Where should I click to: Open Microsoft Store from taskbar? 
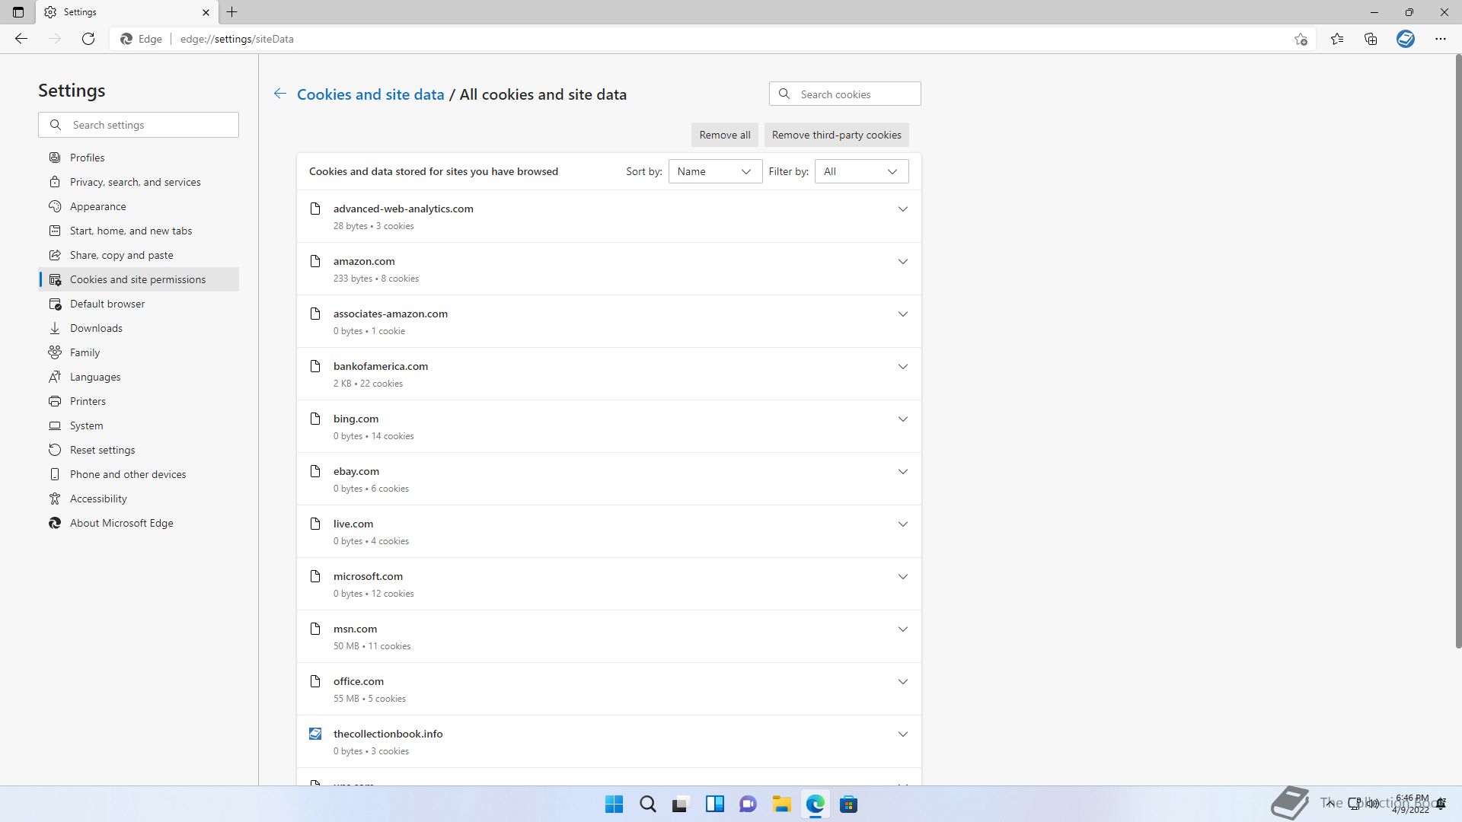pyautogui.click(x=849, y=804)
